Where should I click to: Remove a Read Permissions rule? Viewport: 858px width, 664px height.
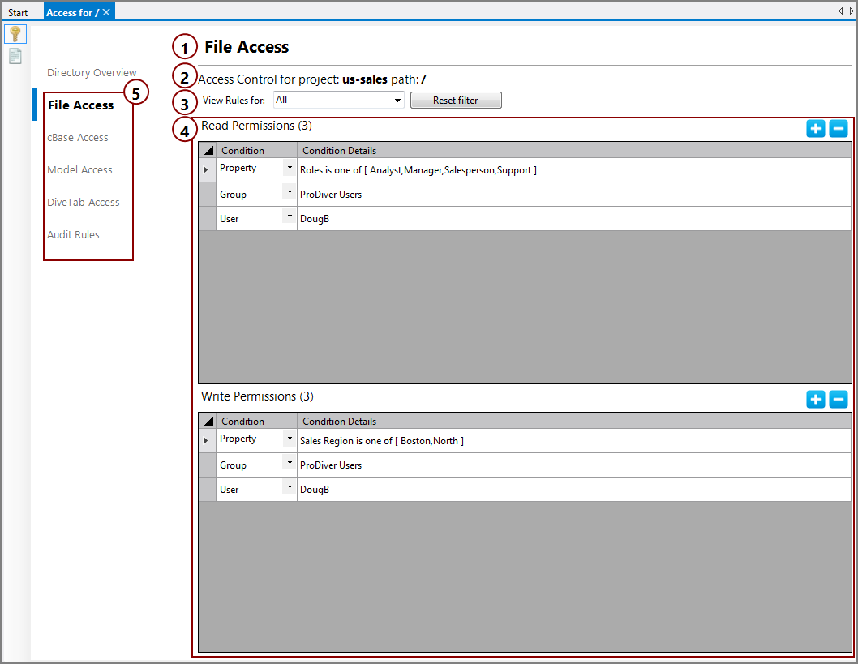coord(839,128)
